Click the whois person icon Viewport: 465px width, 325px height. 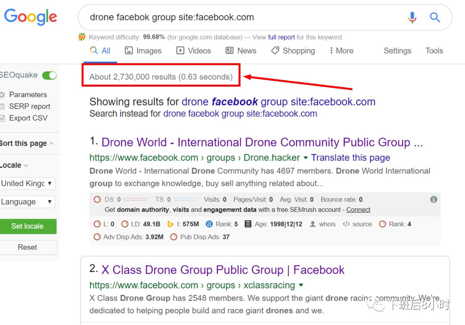(x=313, y=224)
